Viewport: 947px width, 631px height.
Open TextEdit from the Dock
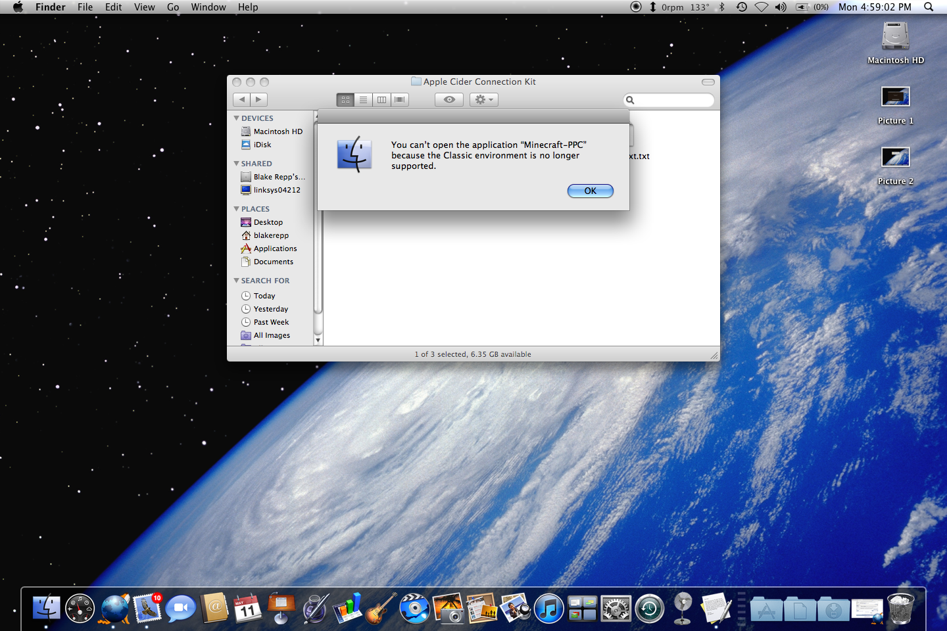pos(716,608)
